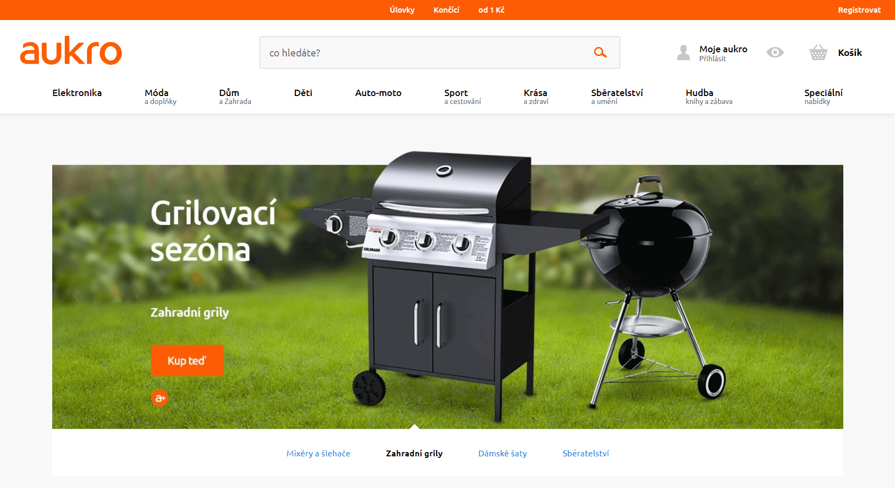The width and height of the screenshot is (895, 488).
Task: Open the shopping basket icon
Action: click(x=819, y=52)
